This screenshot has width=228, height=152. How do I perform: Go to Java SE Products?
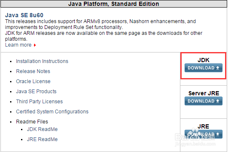pyautogui.click(x=36, y=92)
